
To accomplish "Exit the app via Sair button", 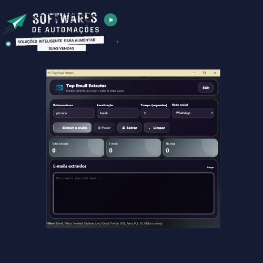I will 206,87.
